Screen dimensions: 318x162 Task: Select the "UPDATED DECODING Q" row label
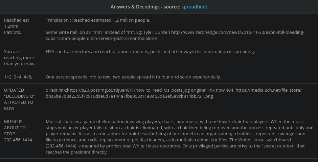(x=19, y=99)
